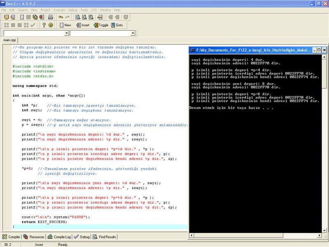Expand the right function list dropdown

(x=132, y=33)
